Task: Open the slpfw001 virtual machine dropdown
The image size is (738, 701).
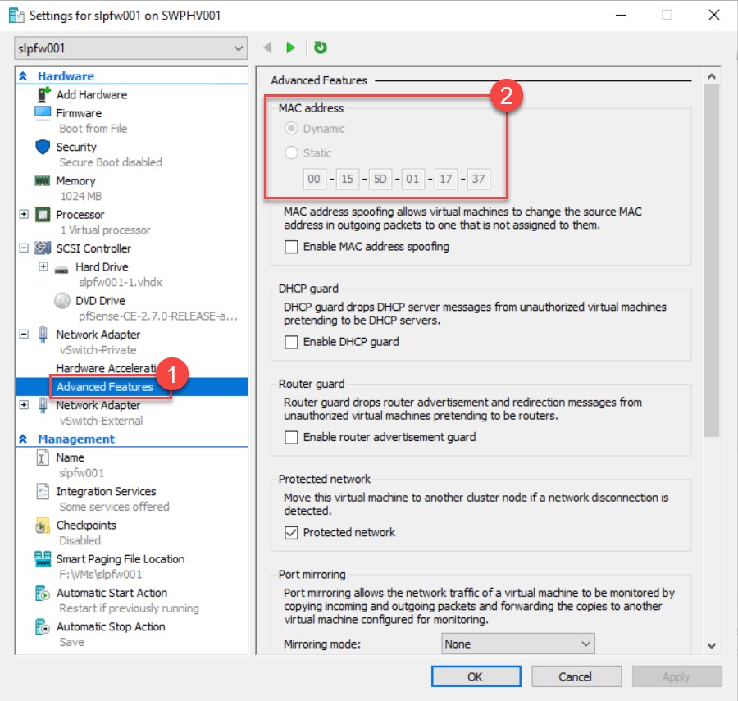Action: coord(130,48)
